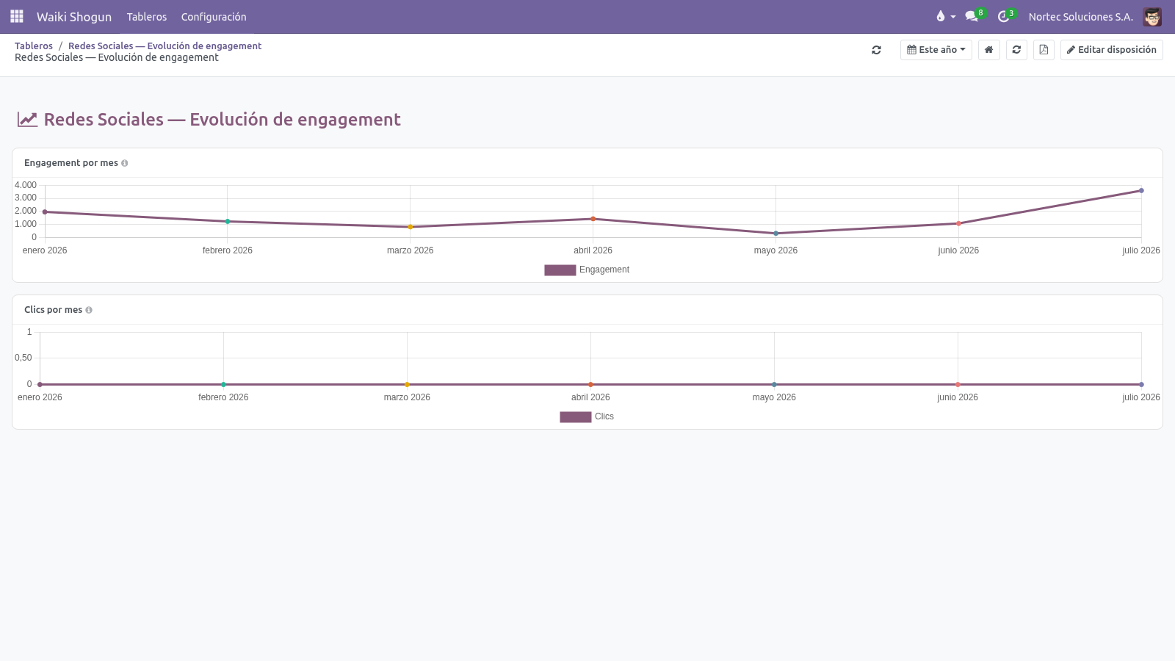Click the trend chart icon beside dashboard title
The width and height of the screenshot is (1175, 661).
tap(28, 120)
